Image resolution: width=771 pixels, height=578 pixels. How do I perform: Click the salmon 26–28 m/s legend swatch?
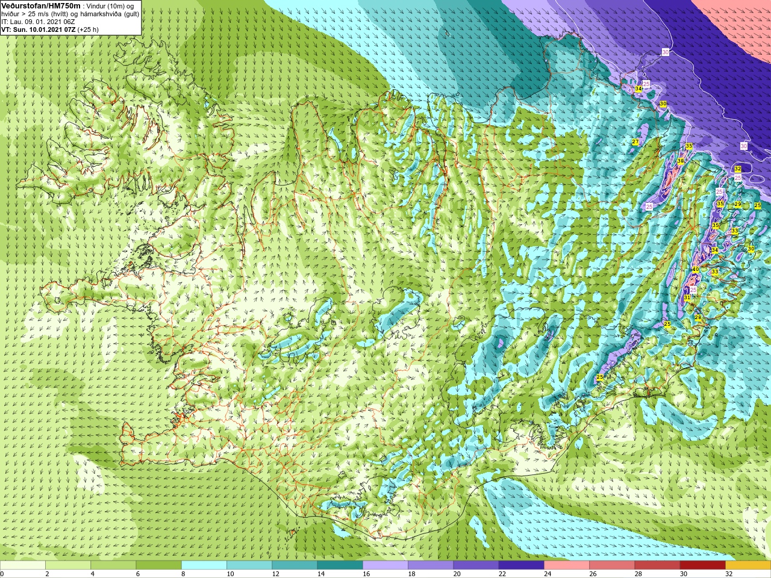click(612, 565)
